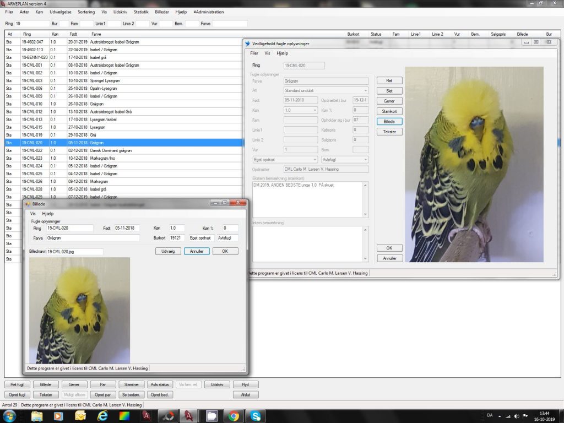Click the ARVEPLAN title bar icon
564x423 pixels.
point(3,4)
